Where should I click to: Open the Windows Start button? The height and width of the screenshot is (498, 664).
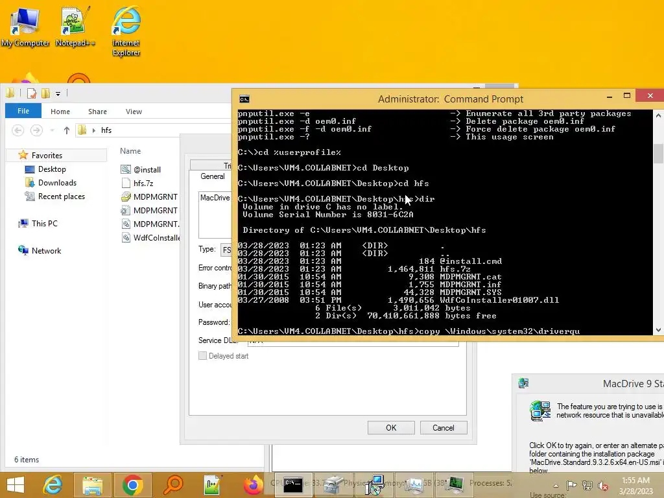[16, 485]
